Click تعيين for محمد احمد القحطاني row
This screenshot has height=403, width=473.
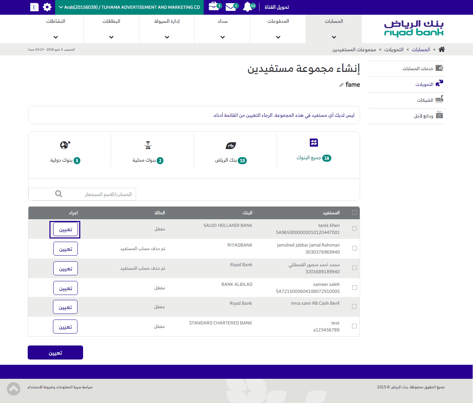tap(66, 269)
